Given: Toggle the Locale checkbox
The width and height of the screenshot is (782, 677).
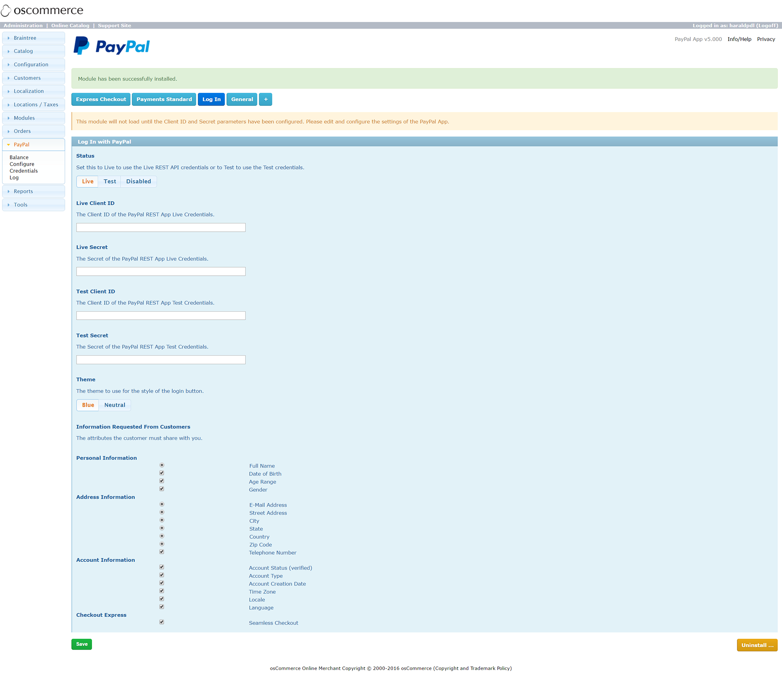Looking at the screenshot, I should click(x=162, y=599).
